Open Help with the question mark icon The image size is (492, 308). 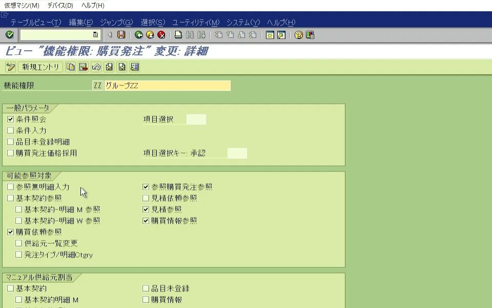click(x=298, y=34)
